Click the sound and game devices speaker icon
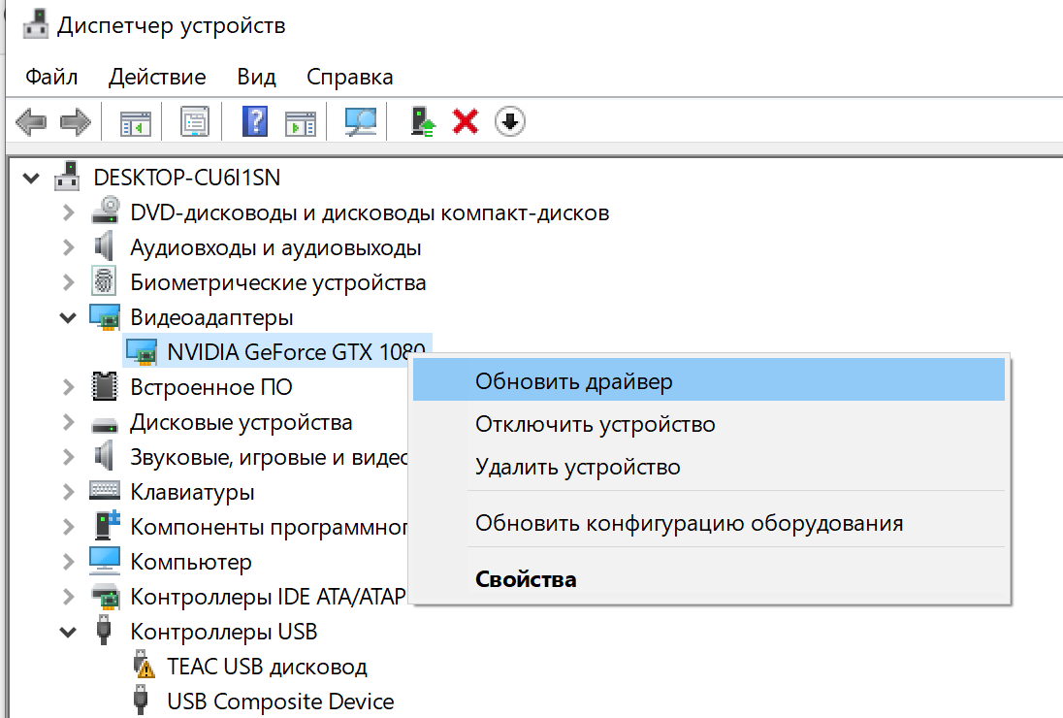1063x718 pixels. click(x=104, y=456)
